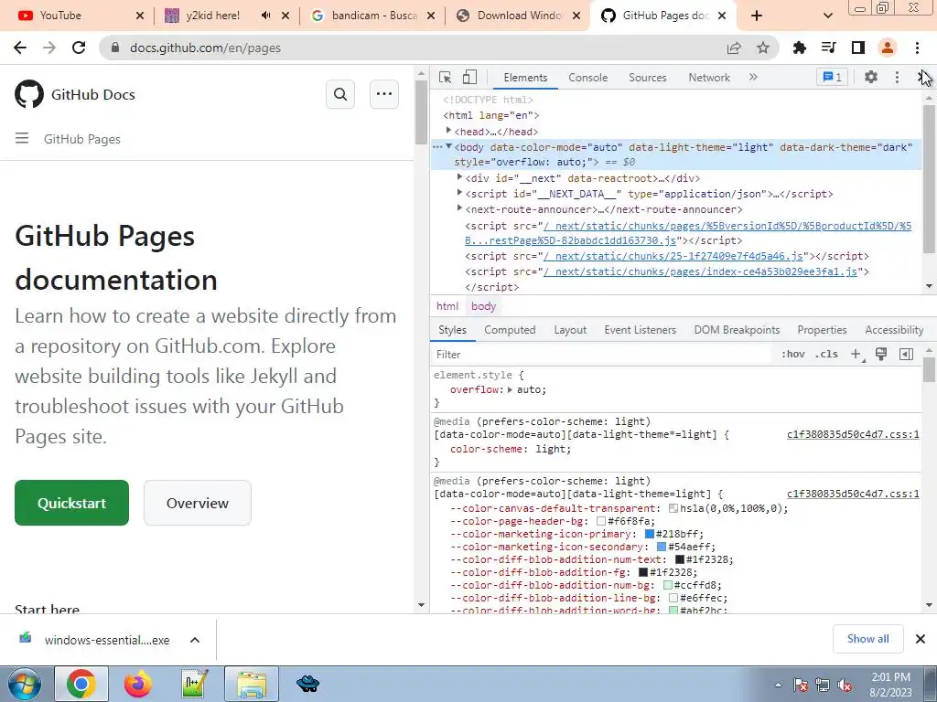Expand the div id __next node
This screenshot has height=702, width=937.
pos(459,176)
